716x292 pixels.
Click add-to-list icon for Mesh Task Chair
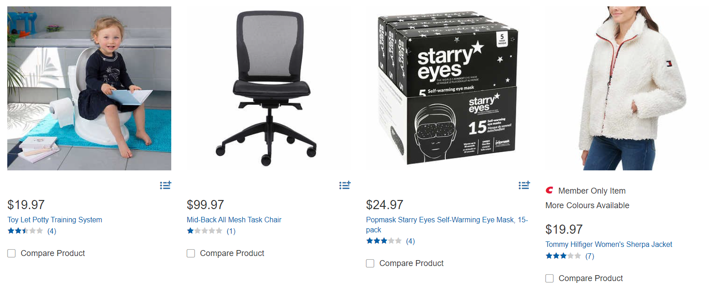click(345, 185)
